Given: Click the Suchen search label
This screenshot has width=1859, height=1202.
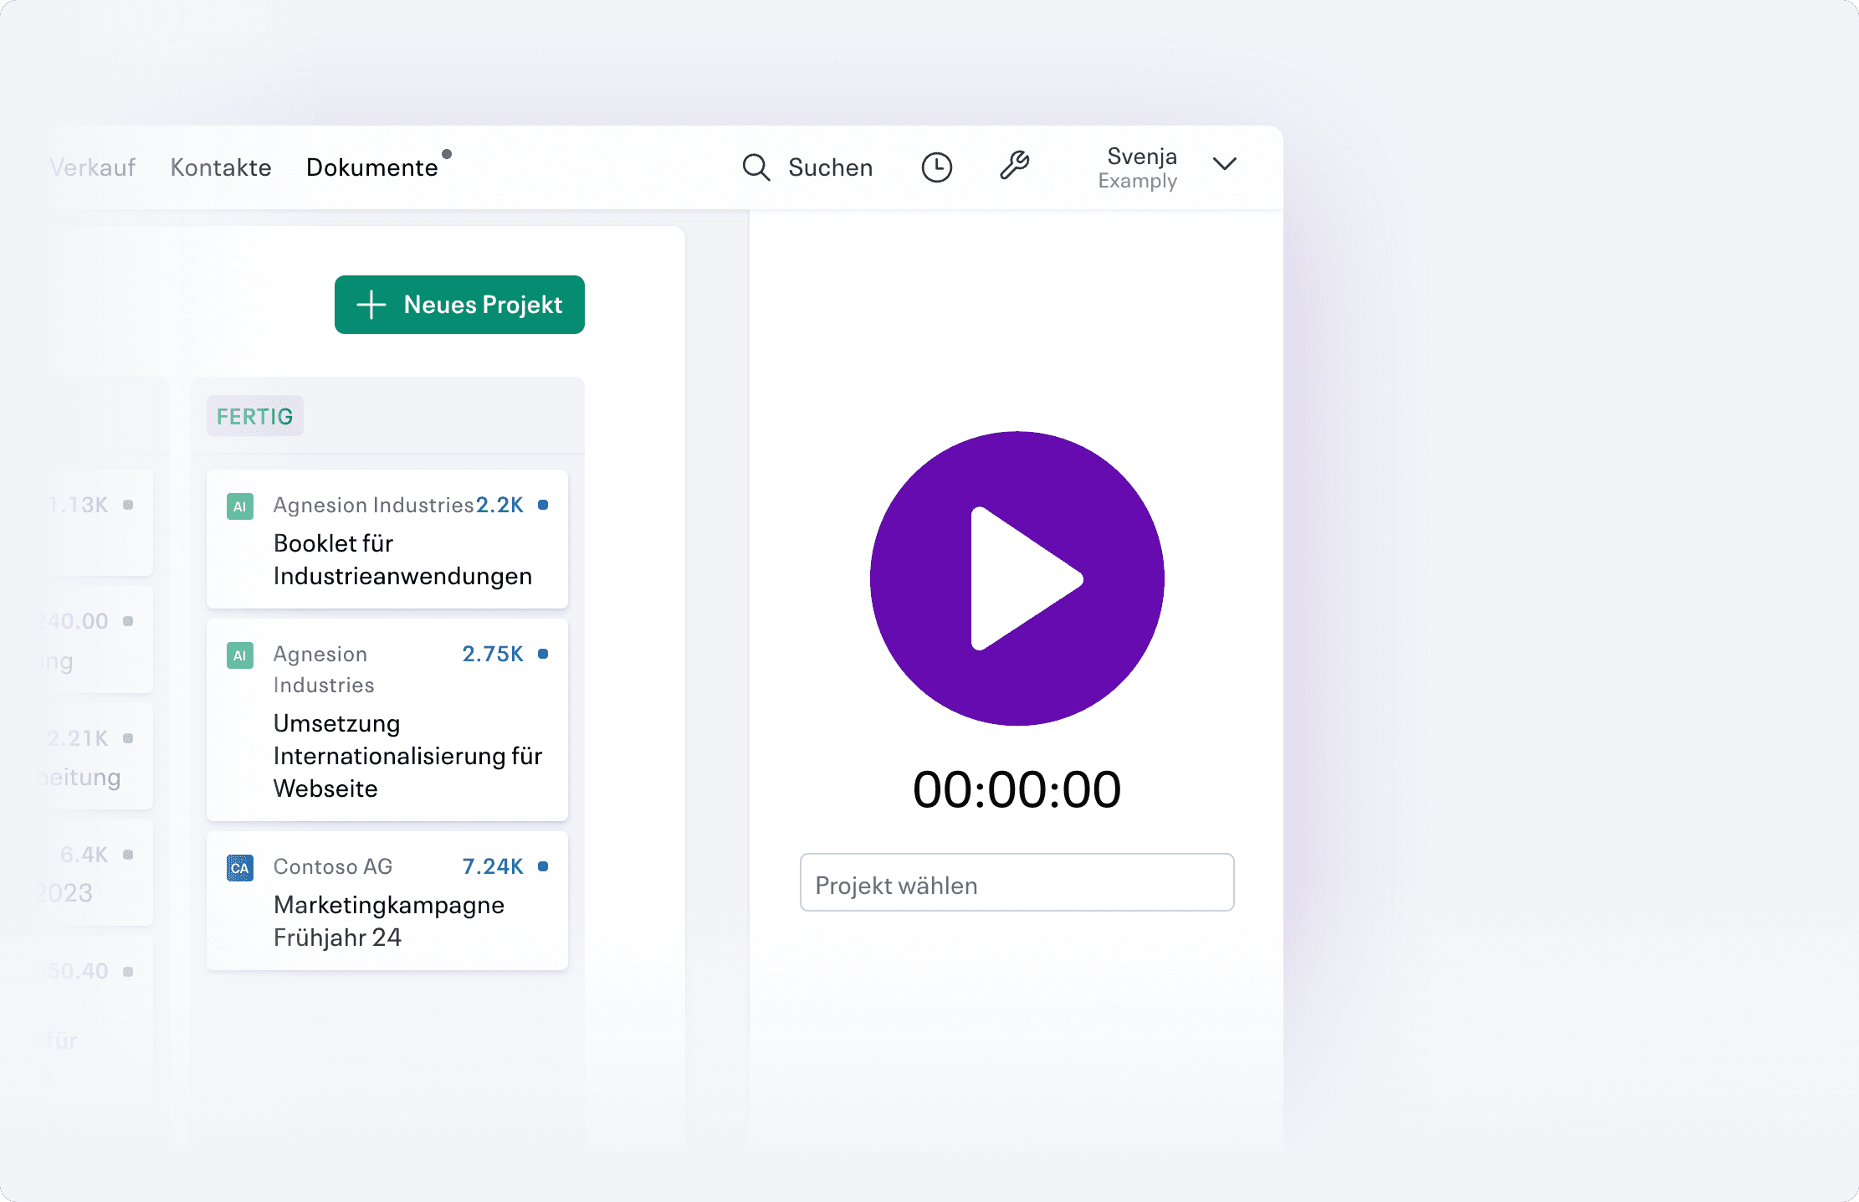Looking at the screenshot, I should 830,167.
